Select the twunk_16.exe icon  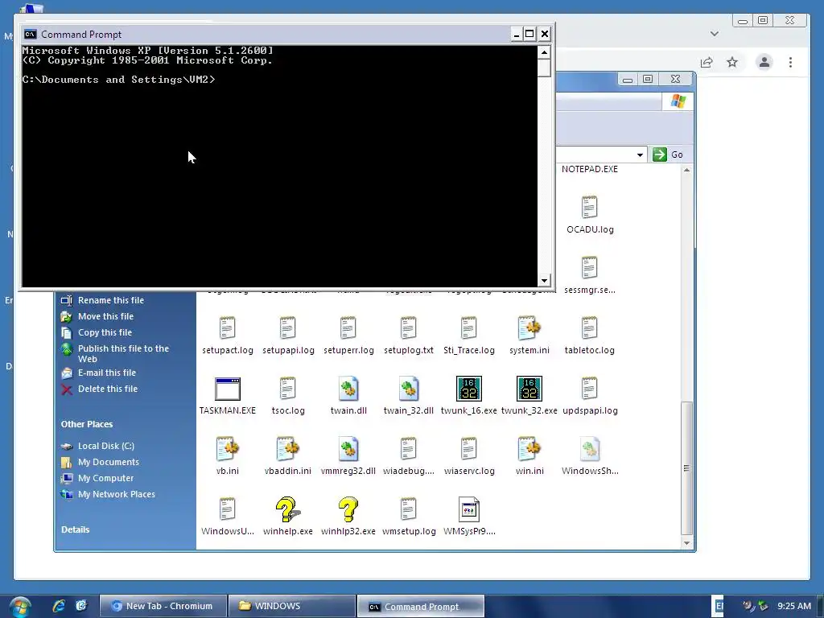tap(469, 389)
